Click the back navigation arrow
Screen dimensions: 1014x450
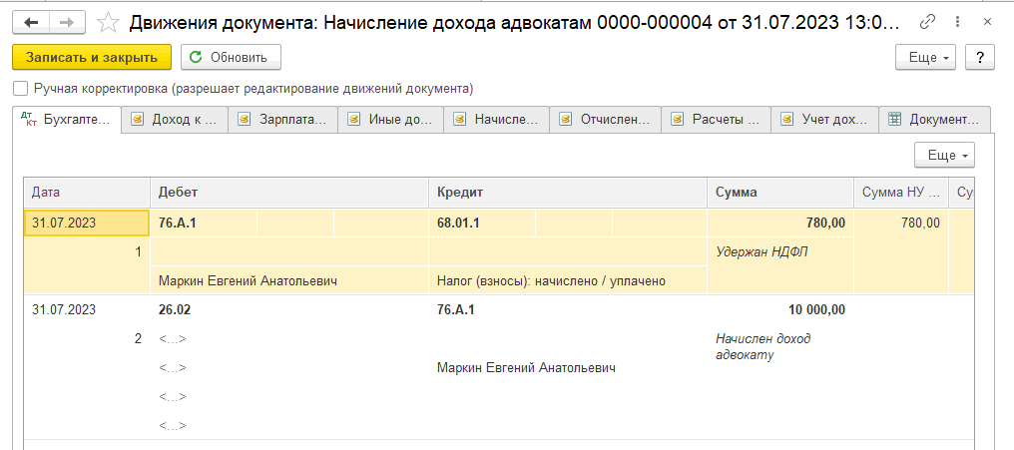click(32, 21)
